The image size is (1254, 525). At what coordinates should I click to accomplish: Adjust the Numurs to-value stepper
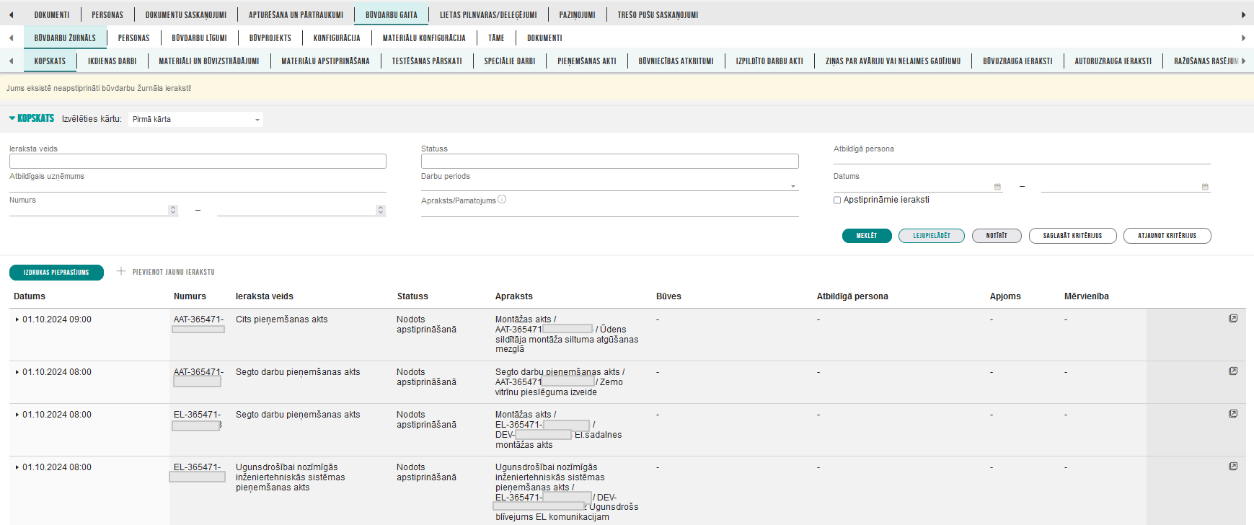[381, 210]
